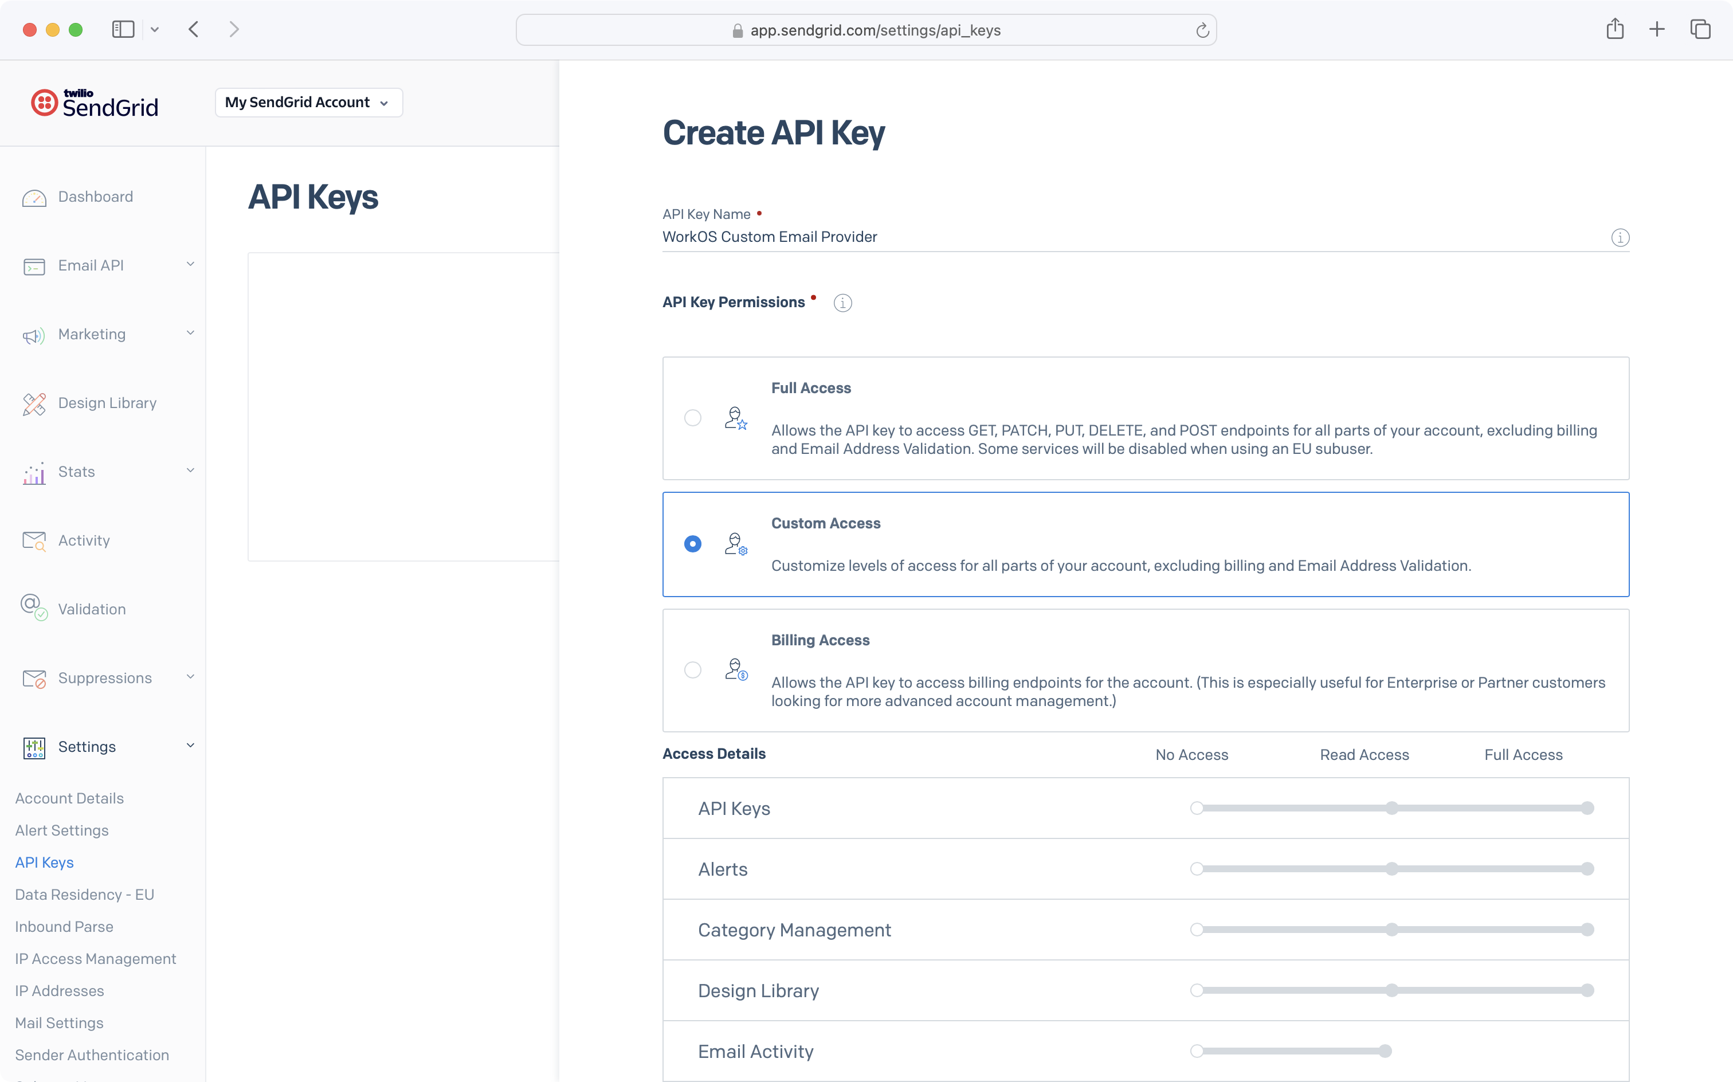The width and height of the screenshot is (1733, 1082).
Task: Open Mail Settings from the sidebar
Action: point(60,1022)
